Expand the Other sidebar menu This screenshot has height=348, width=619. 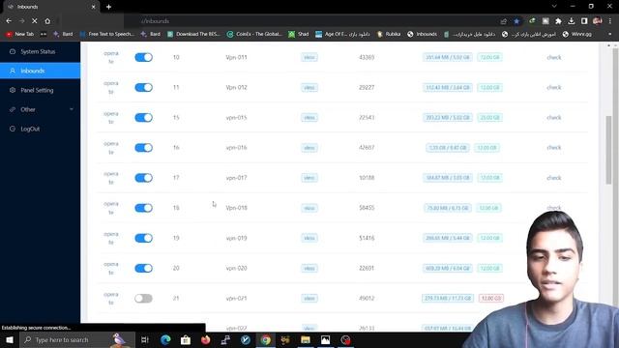click(x=41, y=109)
